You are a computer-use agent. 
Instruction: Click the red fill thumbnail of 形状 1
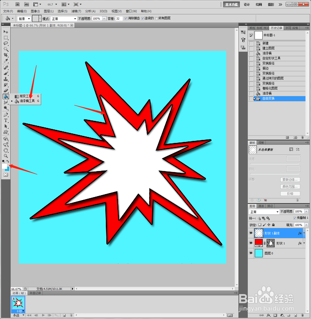pos(259,243)
